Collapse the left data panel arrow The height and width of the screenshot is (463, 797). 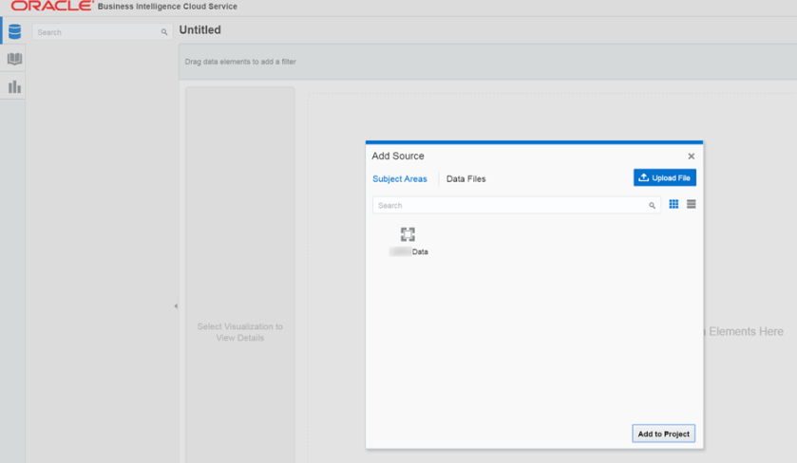click(175, 306)
